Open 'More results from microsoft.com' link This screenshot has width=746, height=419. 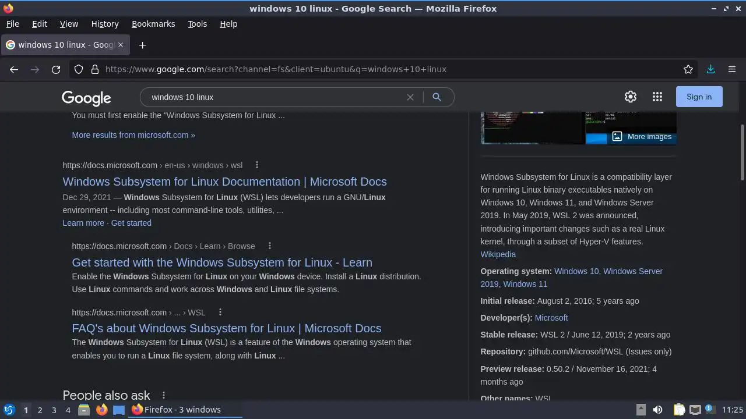[133, 135]
